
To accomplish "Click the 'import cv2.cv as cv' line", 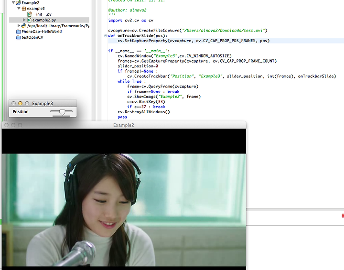I will pos(131,21).
